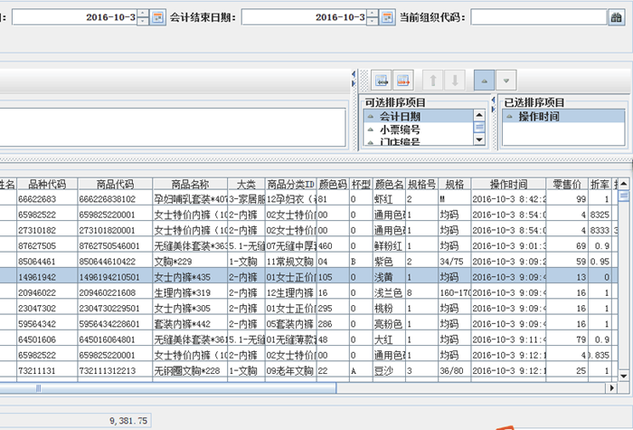This screenshot has width=633, height=430.
Task: Select 操作时间 in selected sort items
Action: pos(538,117)
